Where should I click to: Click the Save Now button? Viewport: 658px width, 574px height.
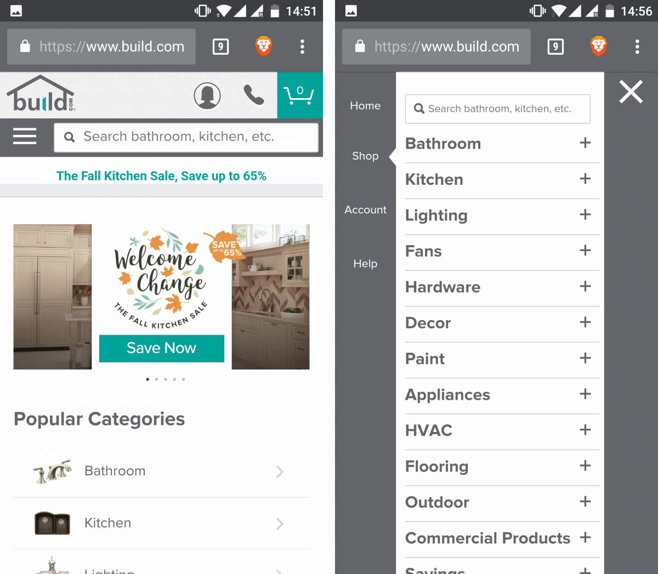(x=162, y=348)
